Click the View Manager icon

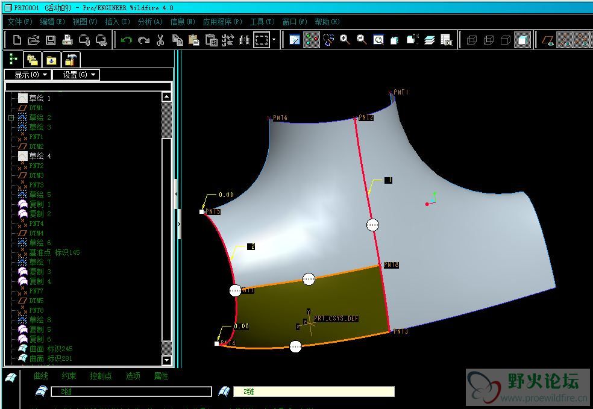(x=447, y=40)
